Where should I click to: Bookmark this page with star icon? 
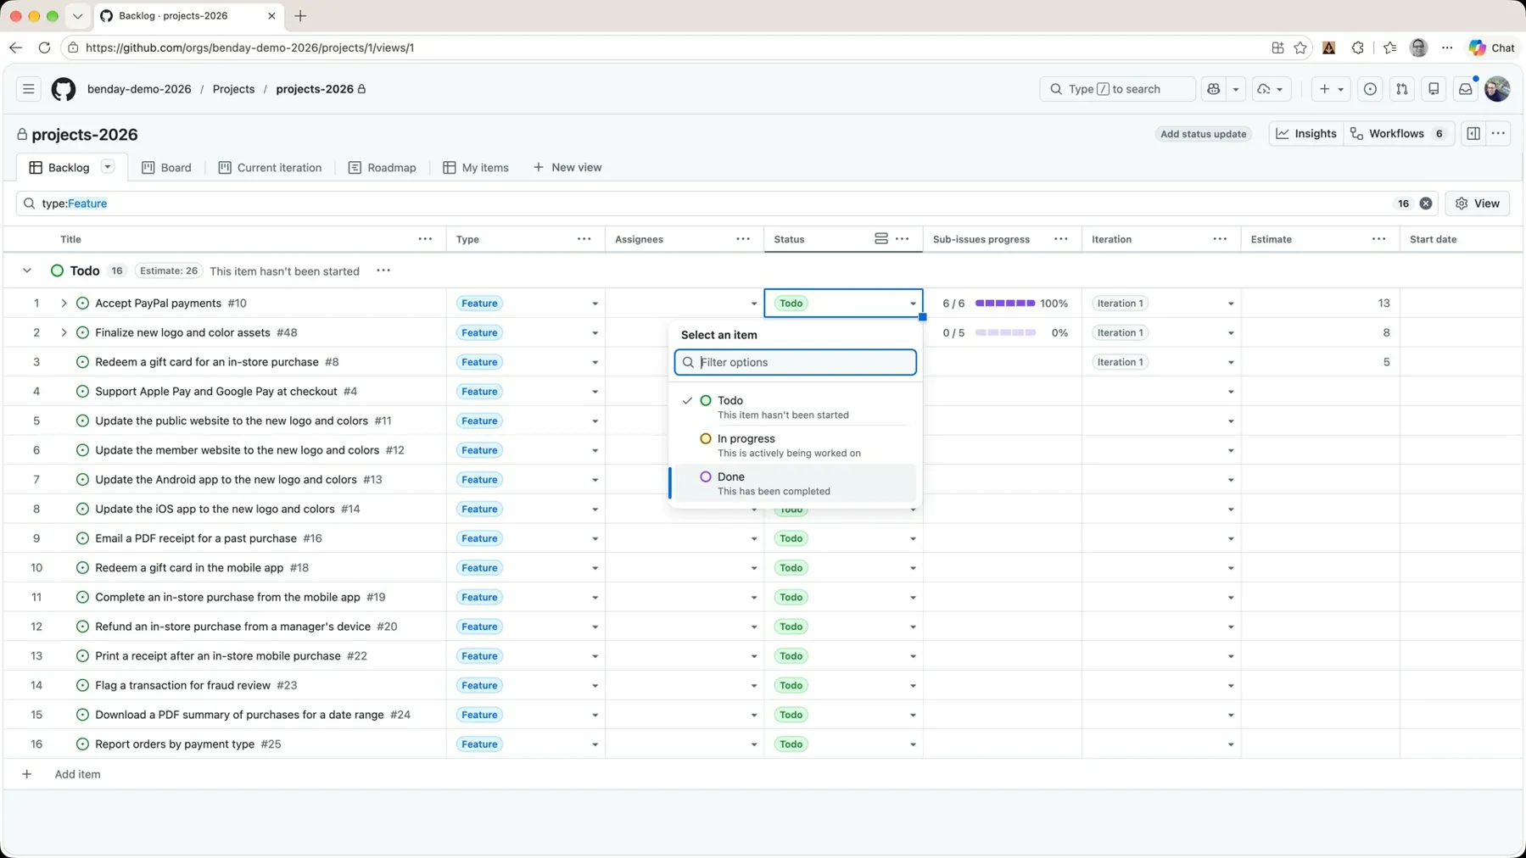click(x=1300, y=47)
